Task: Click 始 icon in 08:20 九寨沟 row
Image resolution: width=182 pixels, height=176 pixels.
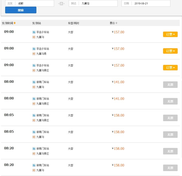Action: pos(34,165)
